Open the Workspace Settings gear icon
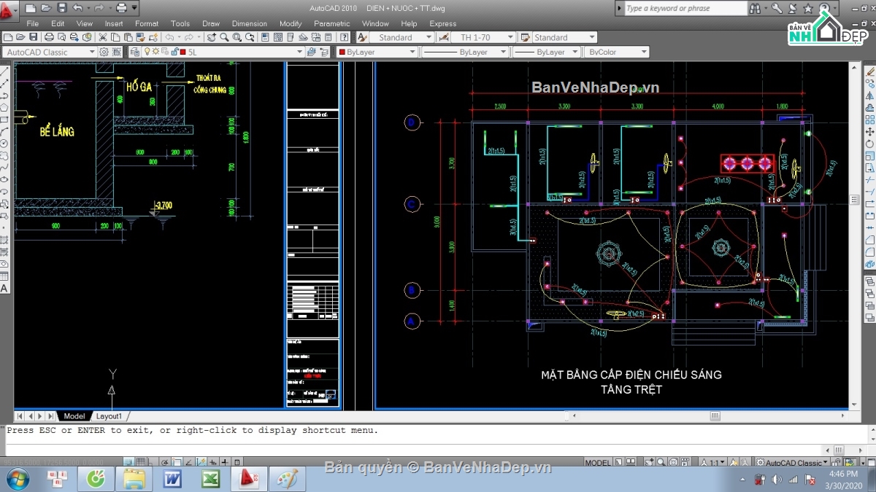 pyautogui.click(x=104, y=52)
